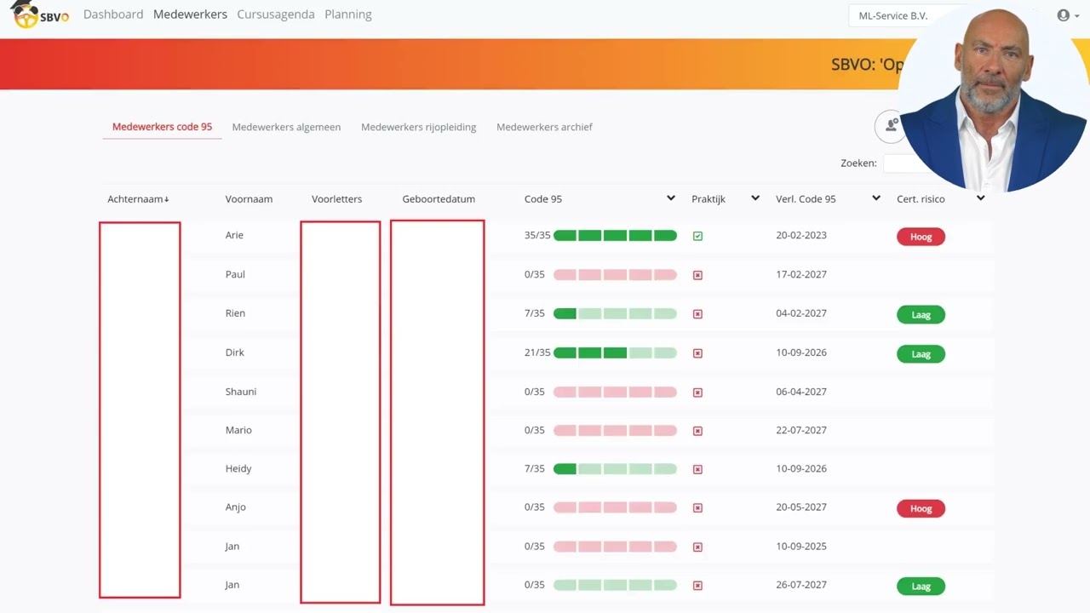
Task: Click the Voornaam column header
Action: tap(249, 199)
